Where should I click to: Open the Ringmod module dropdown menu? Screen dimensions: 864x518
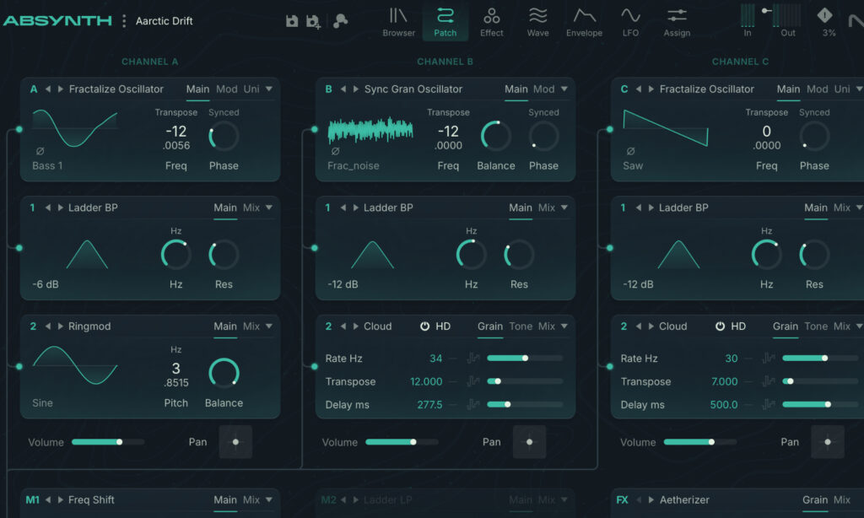point(269,326)
